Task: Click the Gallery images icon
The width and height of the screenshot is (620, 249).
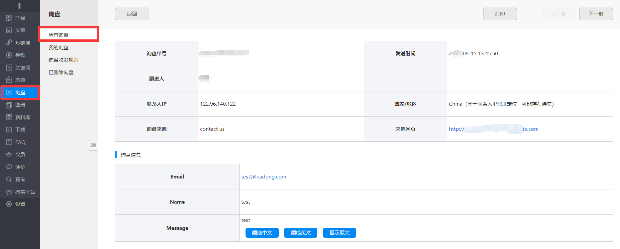Action: [9, 105]
